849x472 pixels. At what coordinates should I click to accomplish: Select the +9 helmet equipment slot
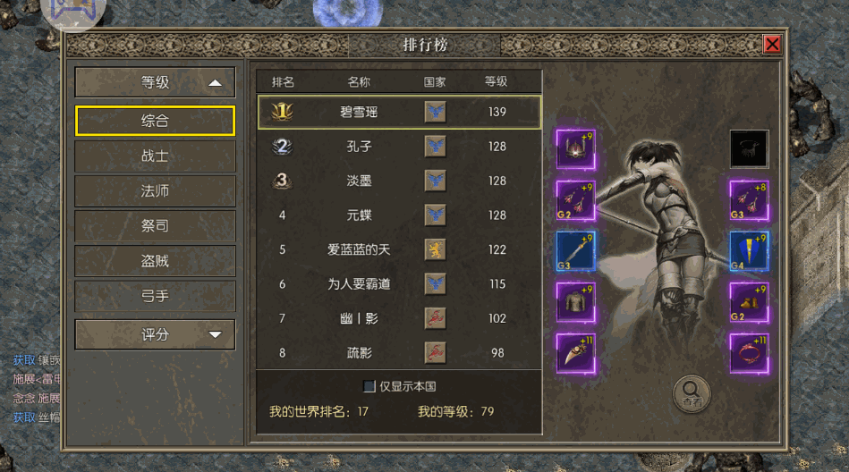pyautogui.click(x=575, y=149)
